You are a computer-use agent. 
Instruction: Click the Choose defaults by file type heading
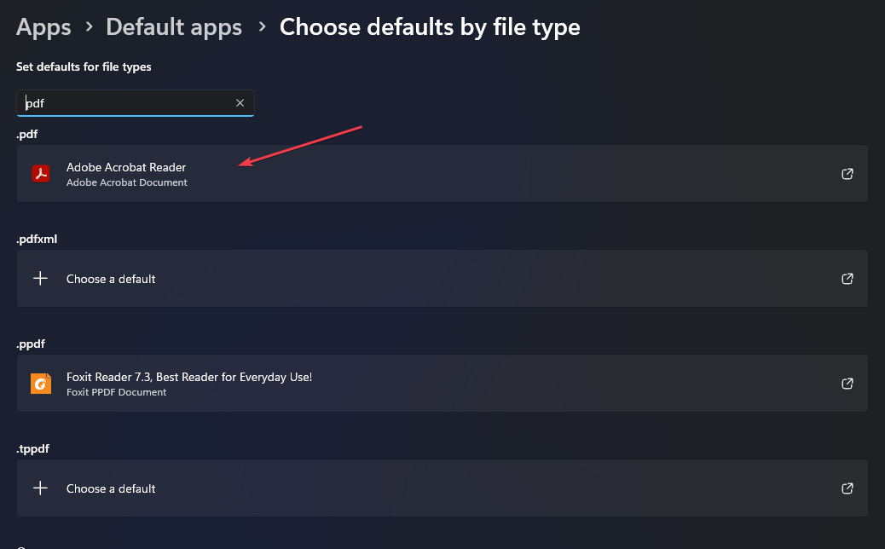pyautogui.click(x=430, y=27)
